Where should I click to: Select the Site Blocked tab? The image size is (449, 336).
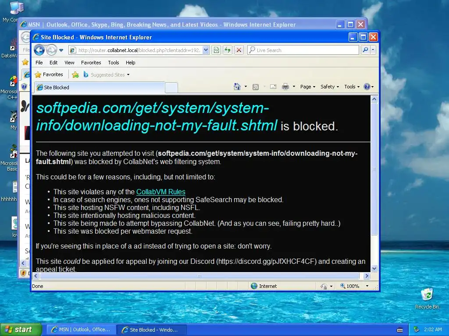[x=100, y=87]
